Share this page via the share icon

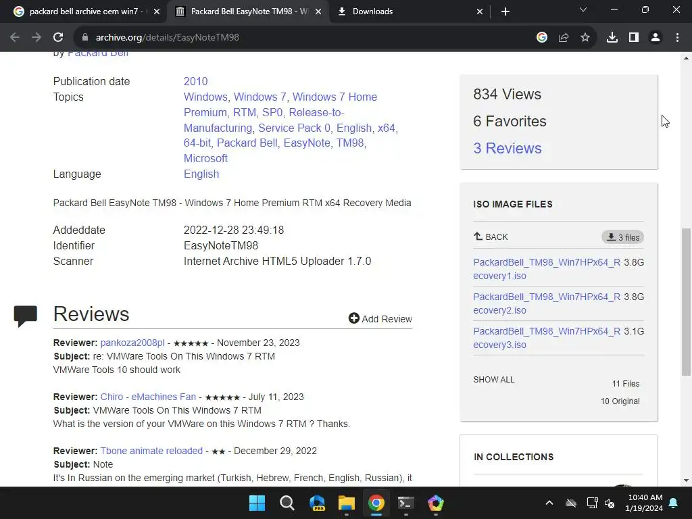click(x=564, y=38)
